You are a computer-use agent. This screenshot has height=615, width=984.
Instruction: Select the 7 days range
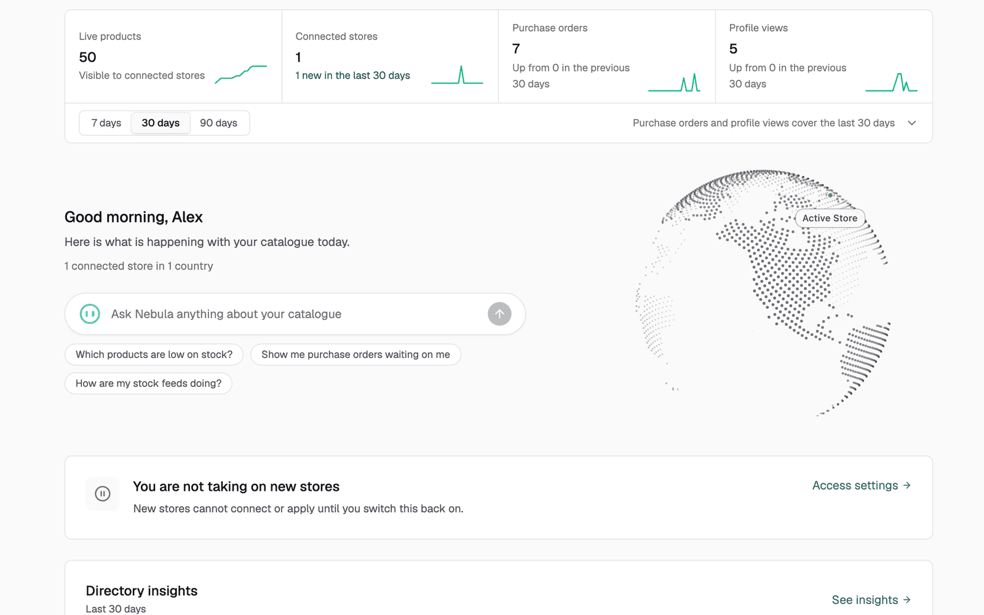pos(106,123)
